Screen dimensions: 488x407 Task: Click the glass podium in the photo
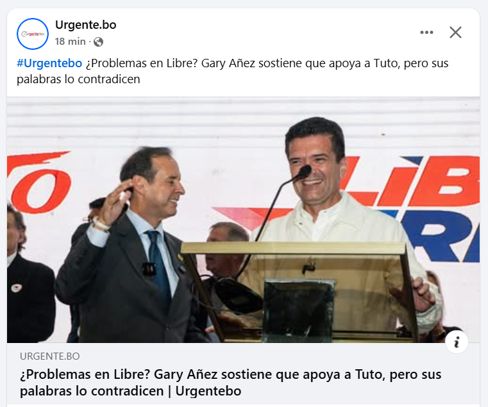pos(299,292)
